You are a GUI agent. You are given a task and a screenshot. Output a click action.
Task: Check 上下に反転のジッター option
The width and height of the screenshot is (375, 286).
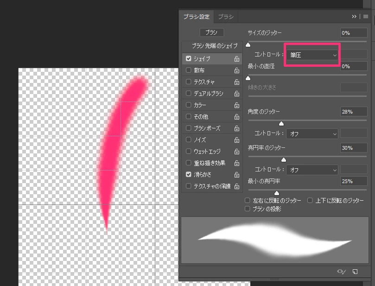(310, 200)
